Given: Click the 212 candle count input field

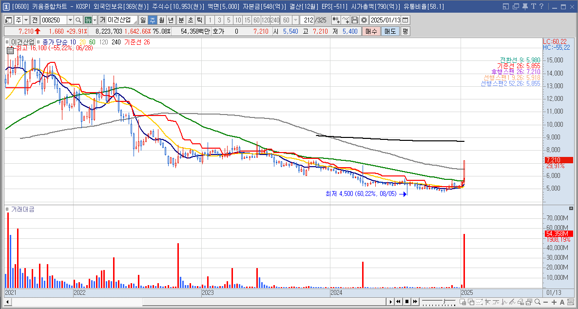Looking at the screenshot, I should click(307, 20).
